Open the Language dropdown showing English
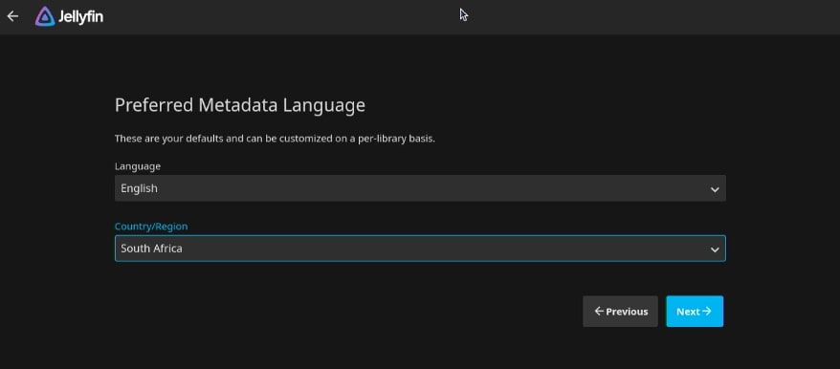 420,188
